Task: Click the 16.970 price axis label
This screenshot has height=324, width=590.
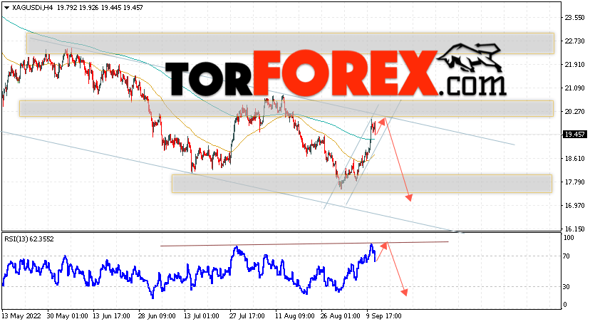Action: [574, 206]
